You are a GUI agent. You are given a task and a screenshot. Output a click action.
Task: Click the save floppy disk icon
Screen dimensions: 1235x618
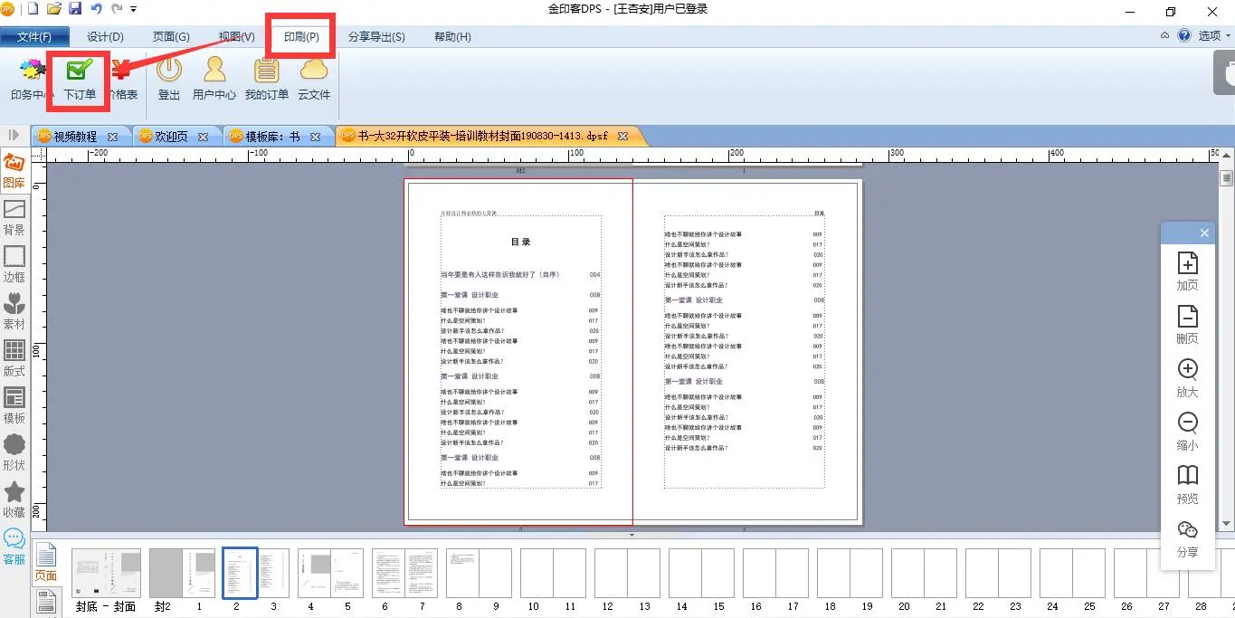pos(75,9)
